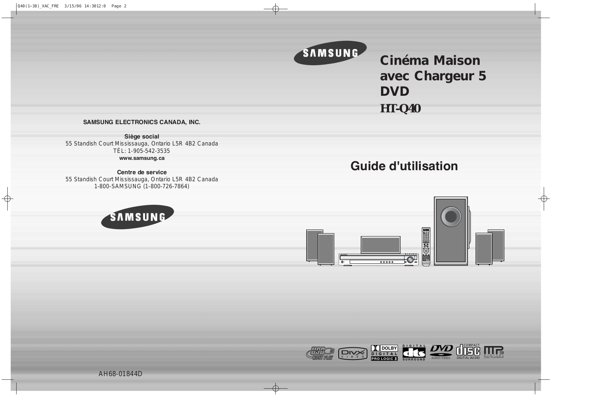This screenshot has width=589, height=417.
Task: Click the center speaker above the DVD player
Action: click(380, 245)
